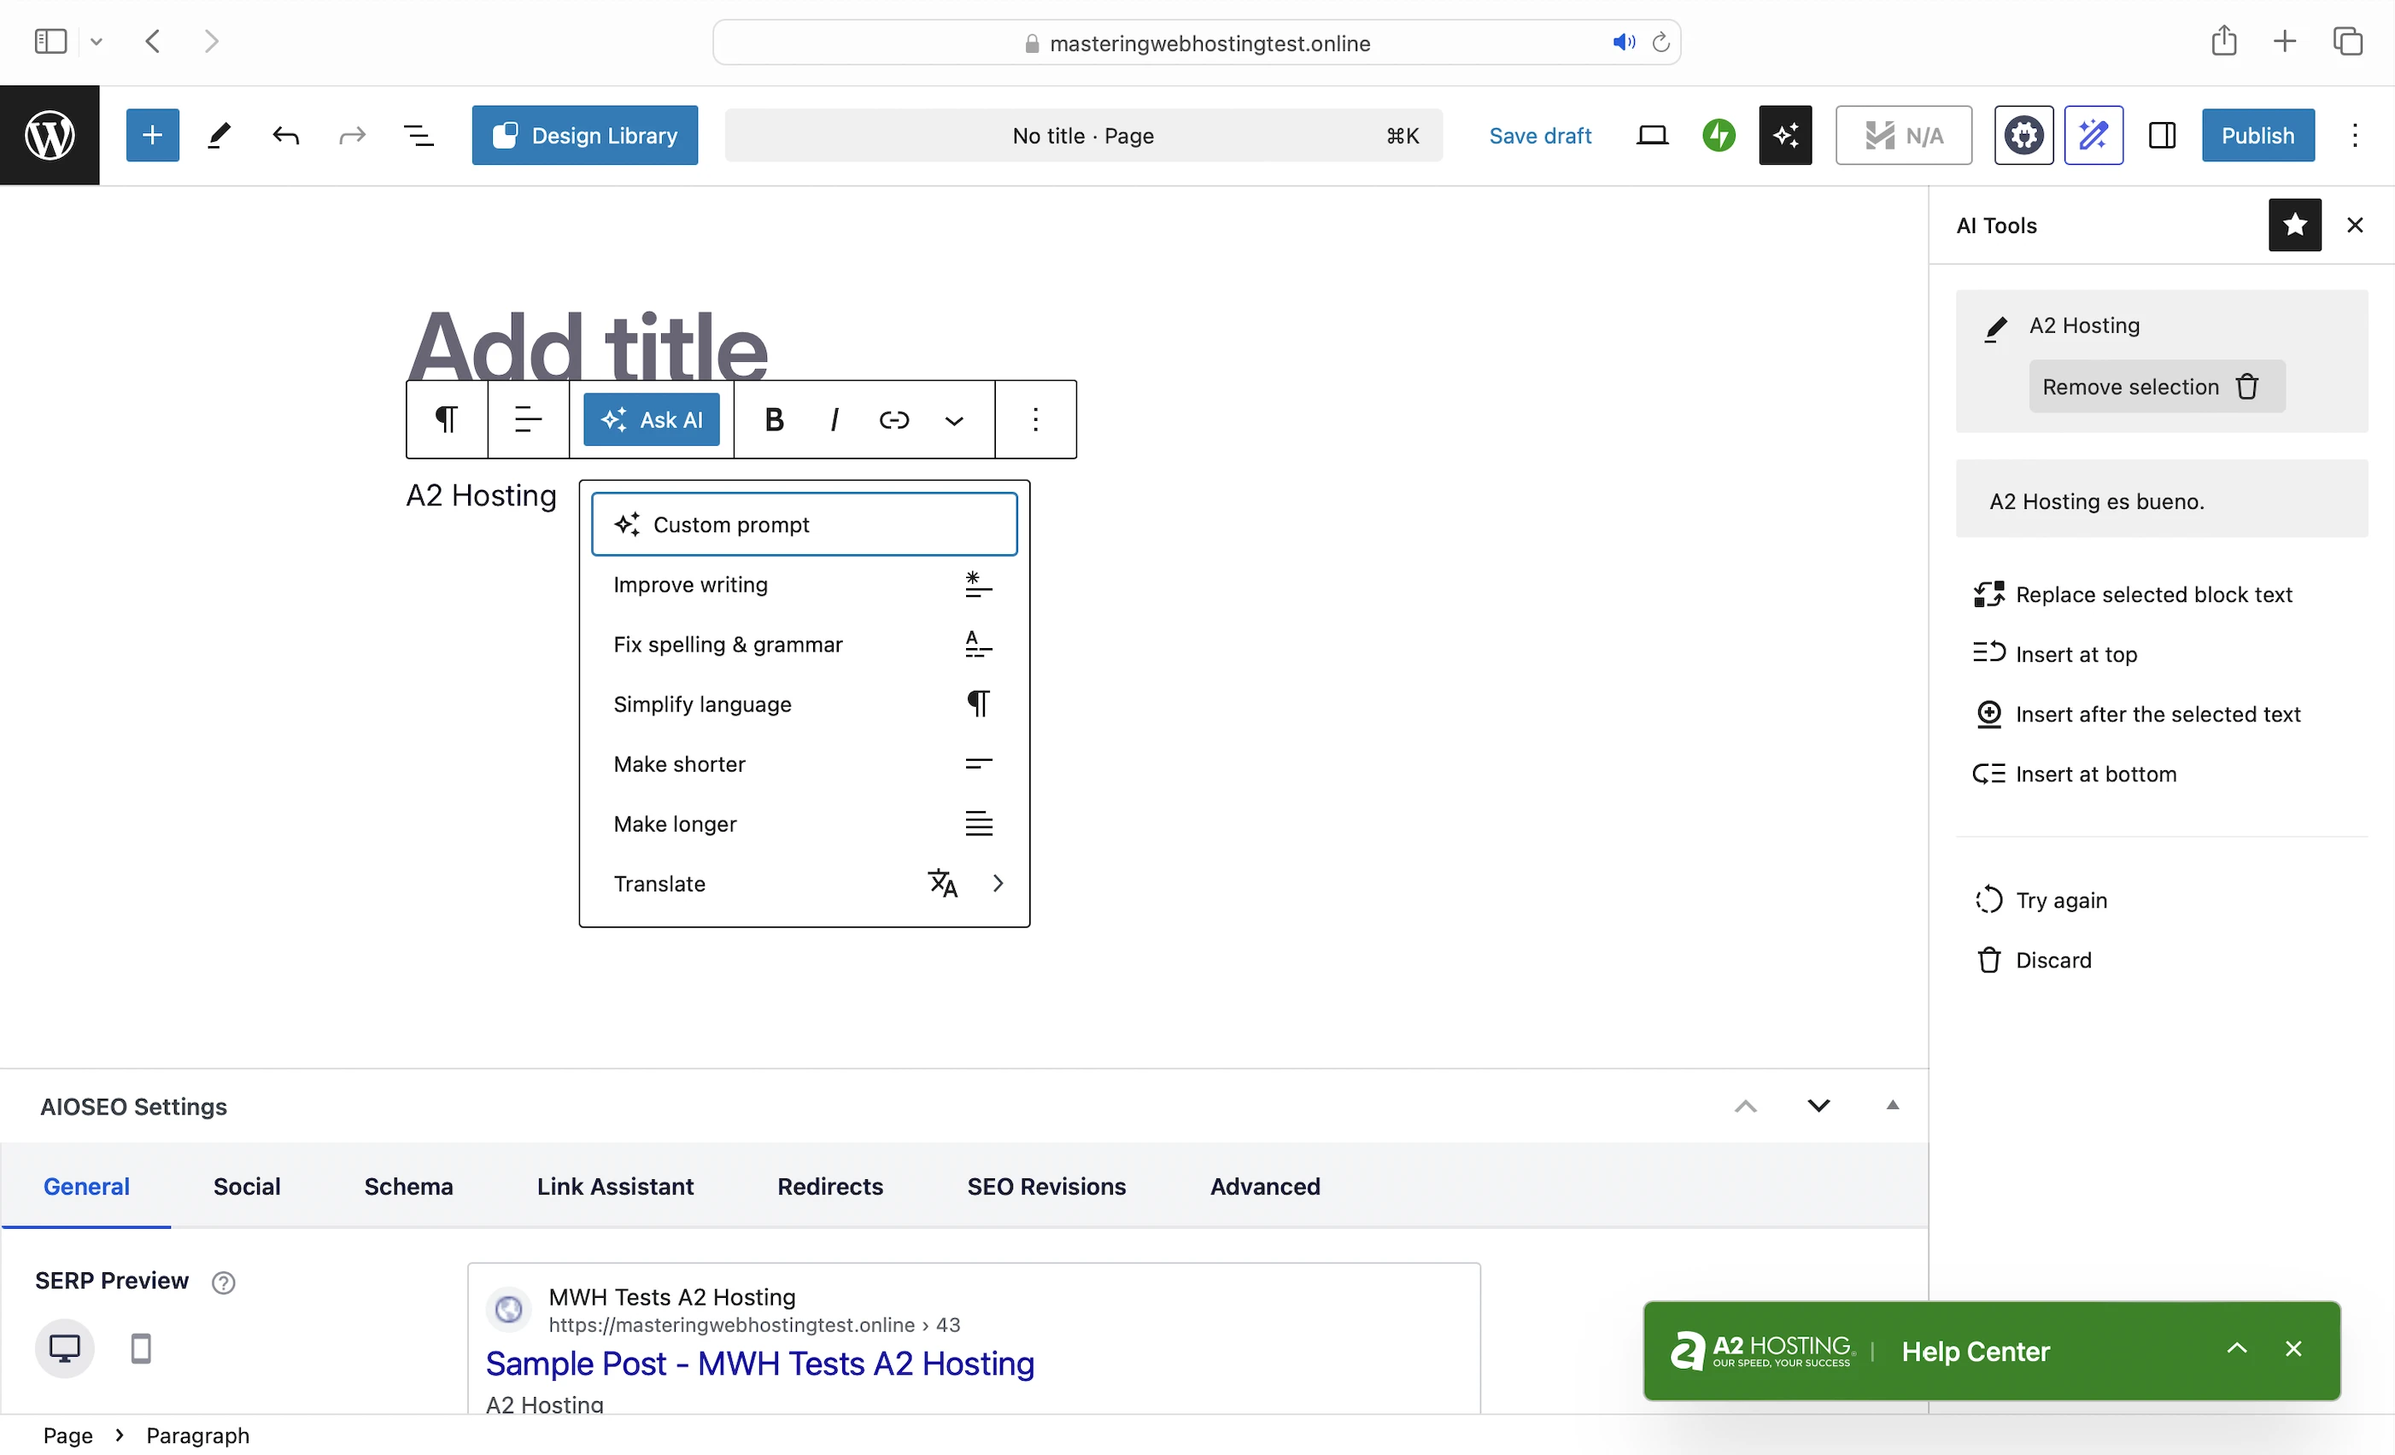Collapse the AIOSEO Settings panel triangle
Viewport: 2395px width, 1455px height.
pyautogui.click(x=1892, y=1105)
